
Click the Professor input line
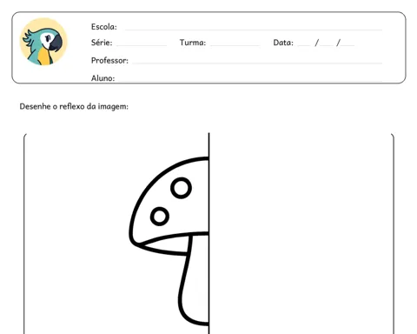click(x=257, y=63)
